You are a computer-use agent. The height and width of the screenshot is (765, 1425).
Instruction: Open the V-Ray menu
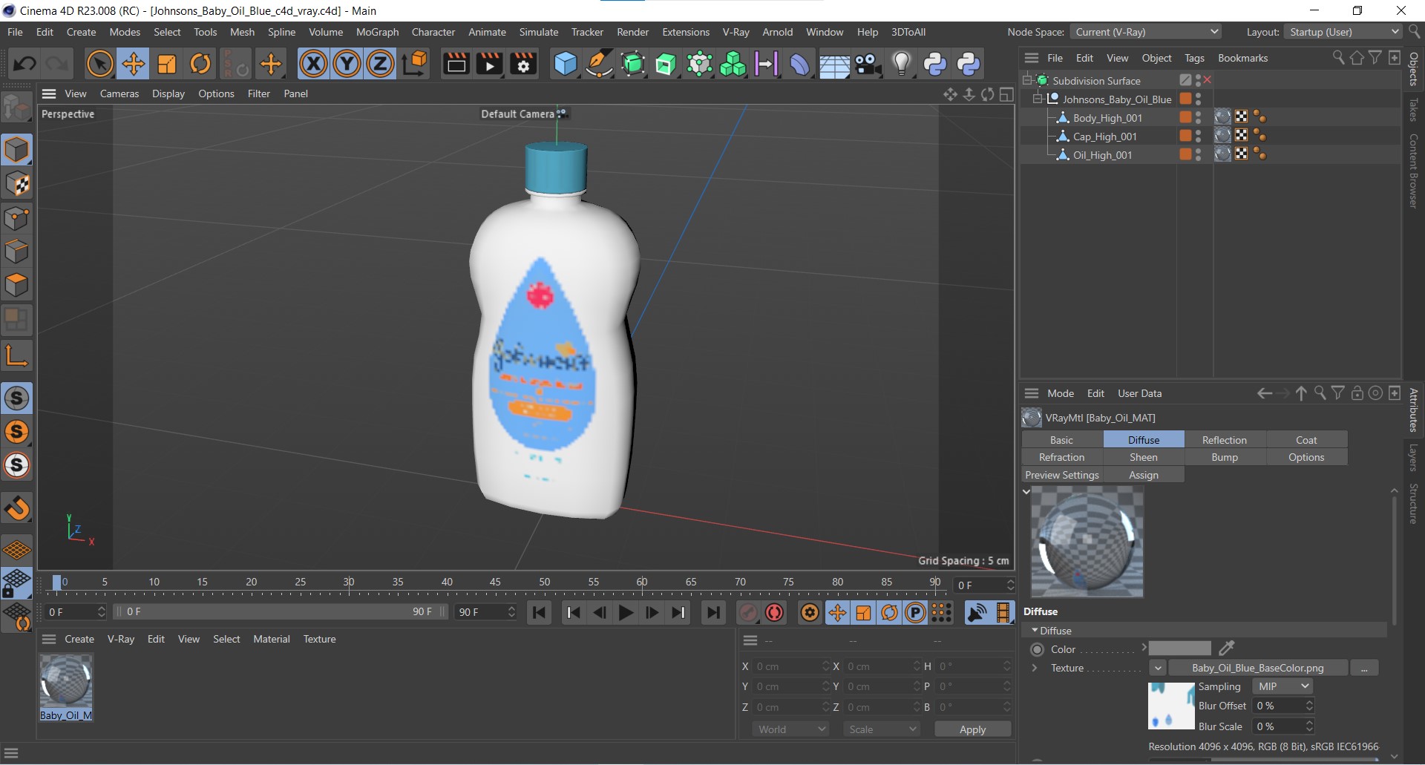[736, 32]
